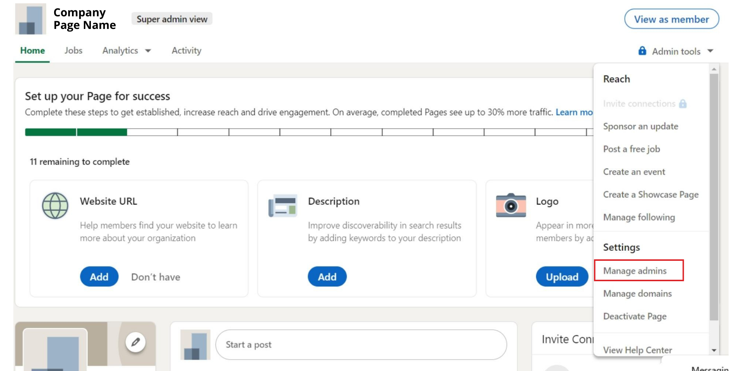742x371 pixels.
Task: Open the Admin tools dropdown
Action: click(675, 51)
